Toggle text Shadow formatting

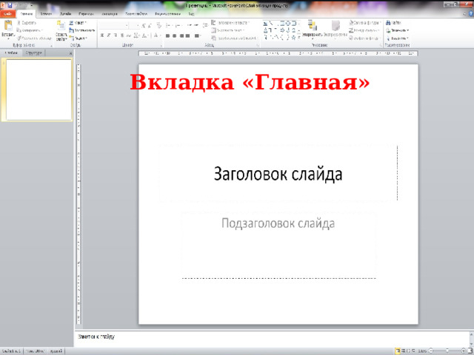[x=122, y=35]
